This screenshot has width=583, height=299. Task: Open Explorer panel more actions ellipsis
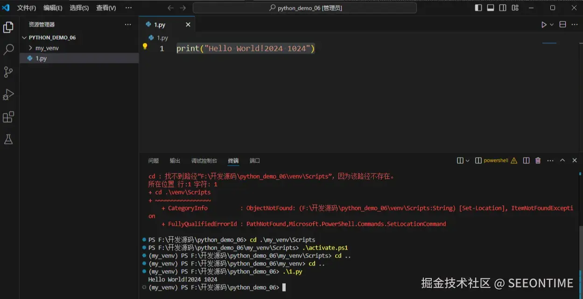(128, 25)
